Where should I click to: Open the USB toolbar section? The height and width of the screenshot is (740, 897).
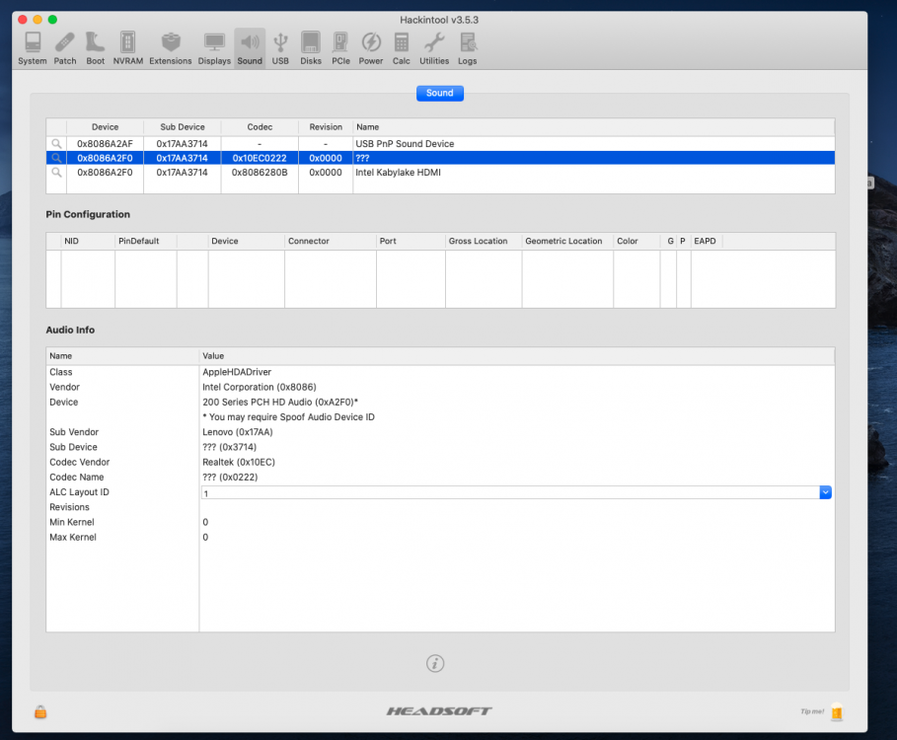click(280, 48)
